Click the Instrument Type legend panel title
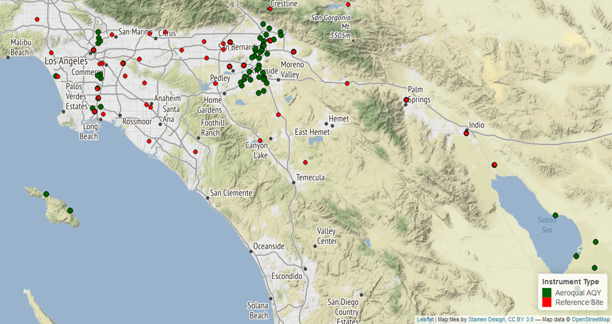The width and height of the screenshot is (612, 324). pos(572,281)
